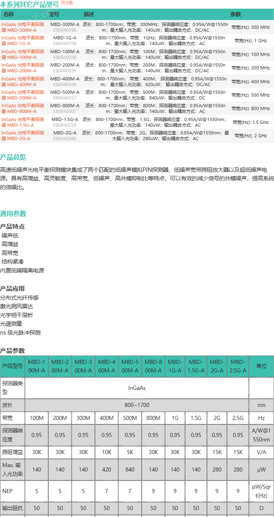The width and height of the screenshot is (274, 517).
Task: Click the 420 max input power cell
Action: click(107, 469)
